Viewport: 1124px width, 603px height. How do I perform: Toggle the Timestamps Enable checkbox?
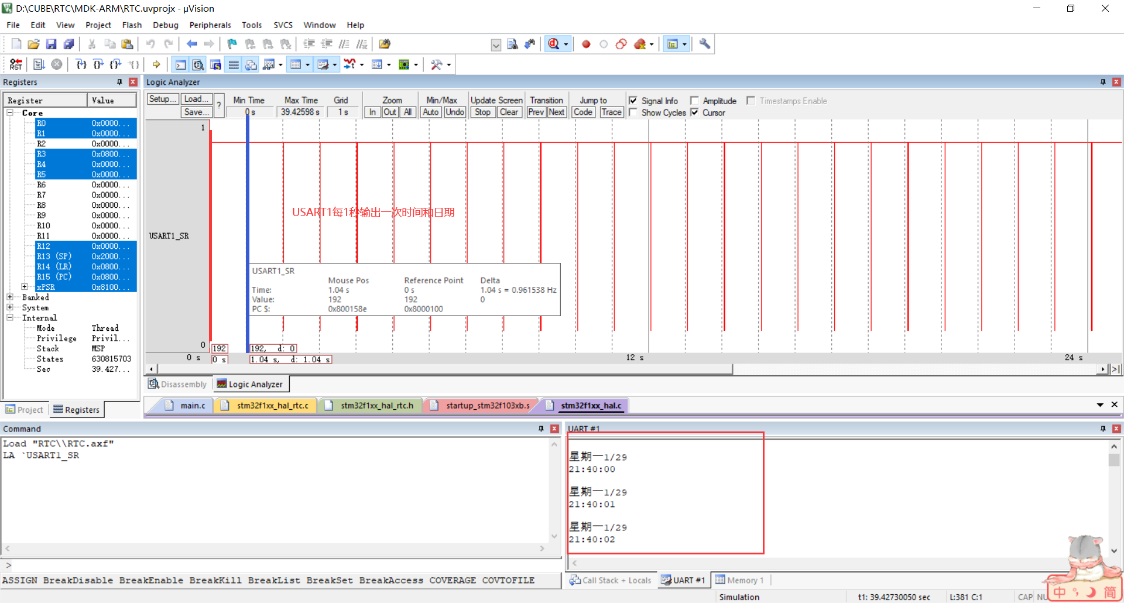751,101
